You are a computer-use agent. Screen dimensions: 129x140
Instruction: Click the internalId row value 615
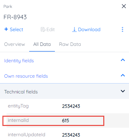pyautogui.click(x=66, y=120)
